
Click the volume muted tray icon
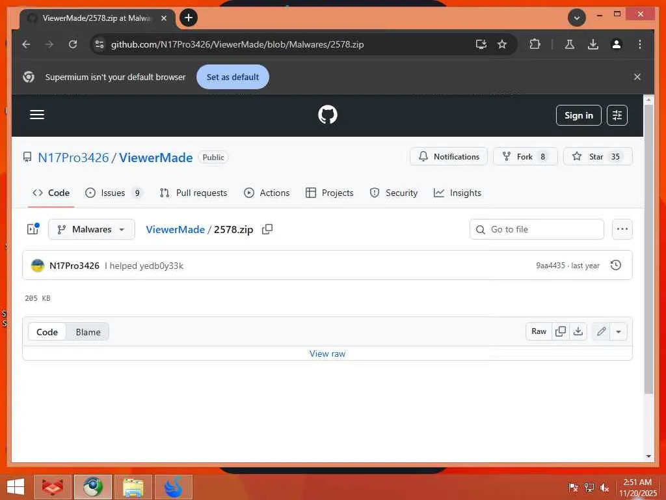[x=604, y=487]
